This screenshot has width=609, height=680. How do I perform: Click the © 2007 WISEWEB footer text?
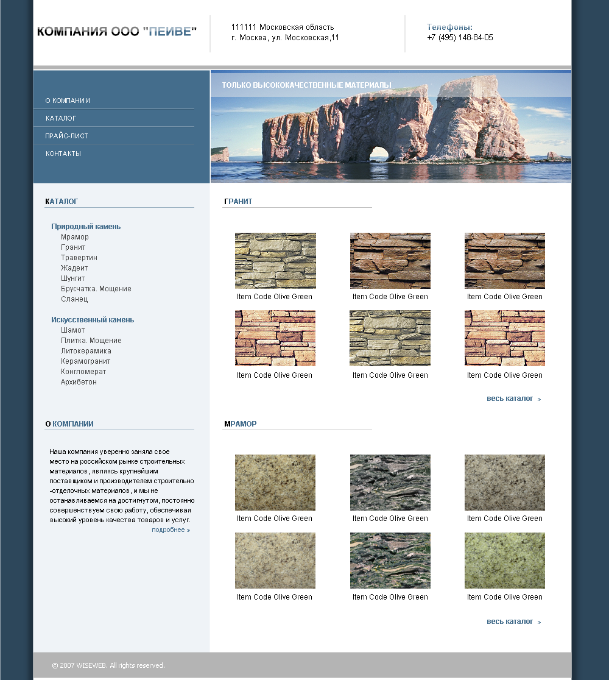108,665
